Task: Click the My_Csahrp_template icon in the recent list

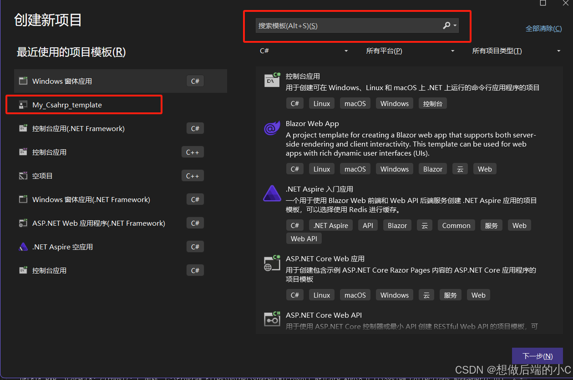Action: click(x=23, y=105)
